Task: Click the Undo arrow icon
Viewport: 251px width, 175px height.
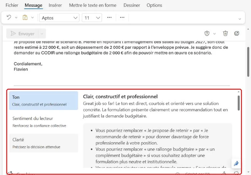Action: pos(9,17)
